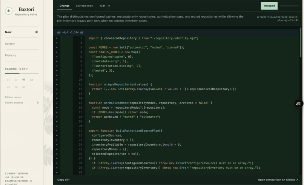Screen dimensions: 304x185
Task: Click line number 11 in the gutter
Action: pos(80,85)
